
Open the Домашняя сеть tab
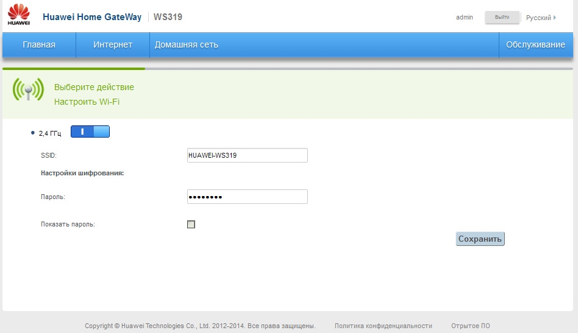coord(187,44)
